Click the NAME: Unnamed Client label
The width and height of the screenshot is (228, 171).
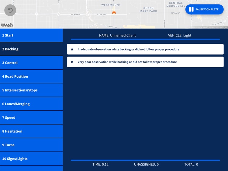117,35
